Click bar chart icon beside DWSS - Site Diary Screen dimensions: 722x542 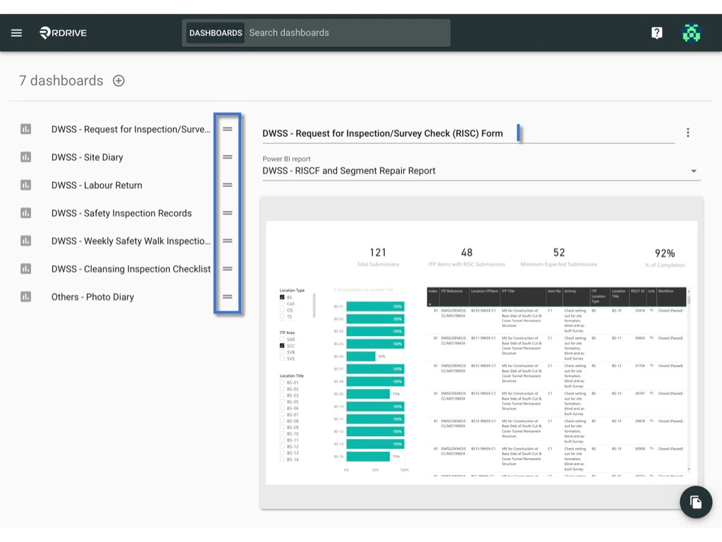point(26,157)
